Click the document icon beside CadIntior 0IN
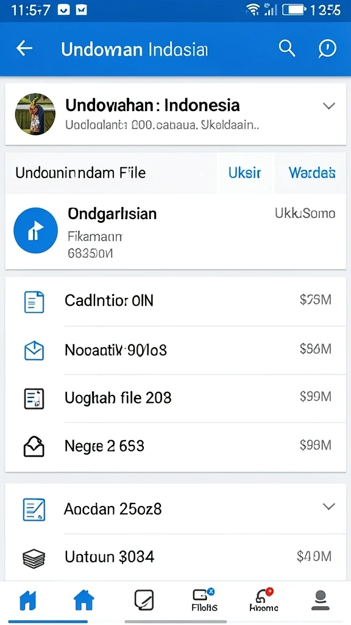 click(x=34, y=302)
